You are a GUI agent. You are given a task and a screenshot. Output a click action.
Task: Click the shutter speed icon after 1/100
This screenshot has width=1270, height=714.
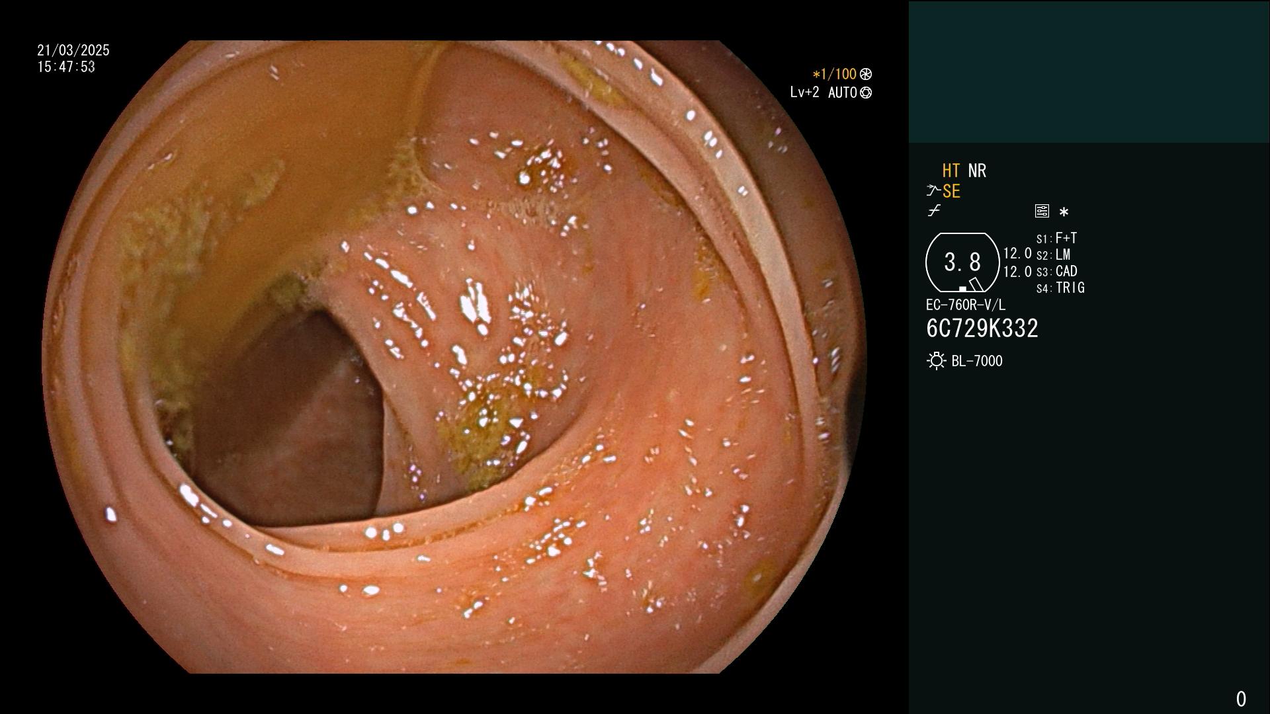click(x=866, y=74)
